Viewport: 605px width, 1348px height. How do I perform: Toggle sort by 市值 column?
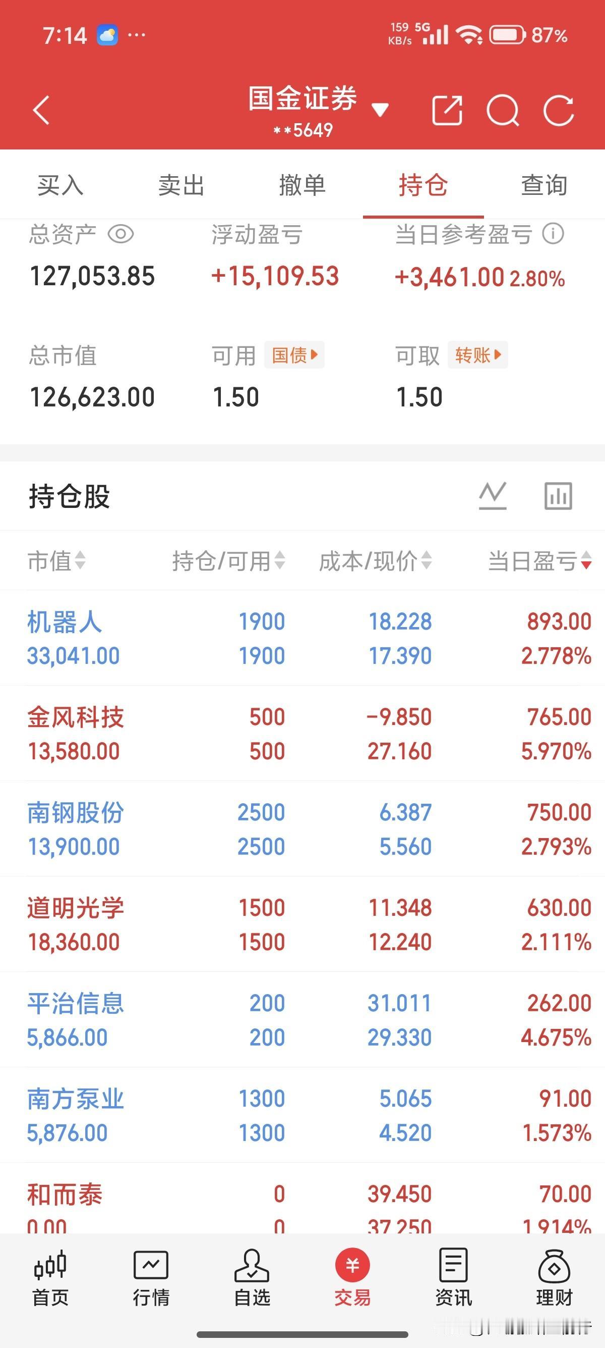click(x=56, y=561)
